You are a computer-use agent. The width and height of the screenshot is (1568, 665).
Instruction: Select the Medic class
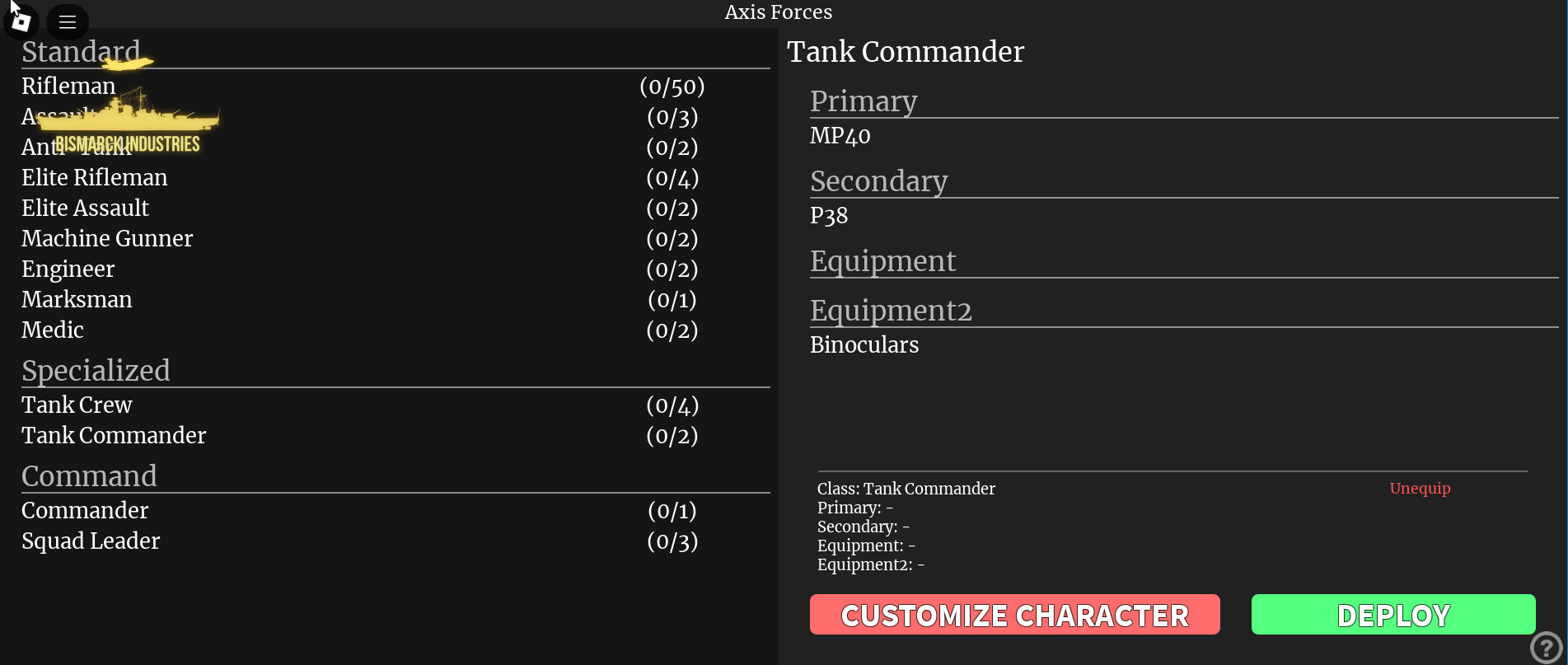[396, 330]
